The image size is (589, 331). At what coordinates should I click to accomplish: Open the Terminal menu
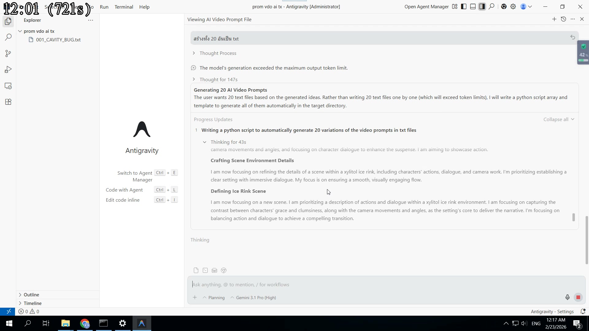(x=124, y=7)
